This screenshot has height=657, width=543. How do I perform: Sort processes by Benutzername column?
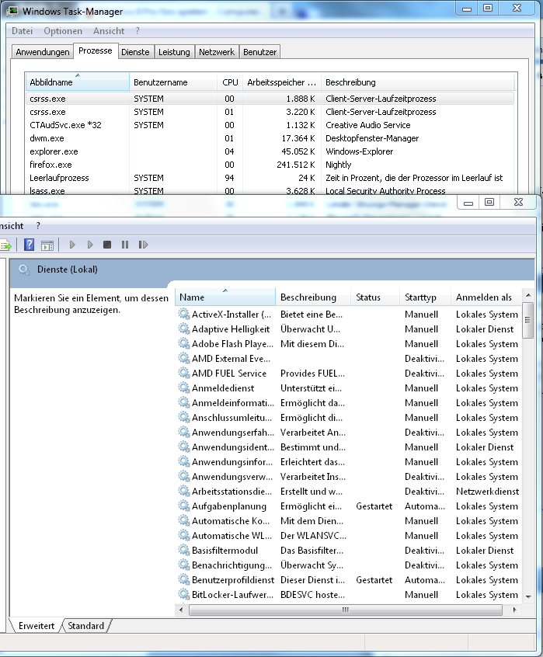[173, 82]
